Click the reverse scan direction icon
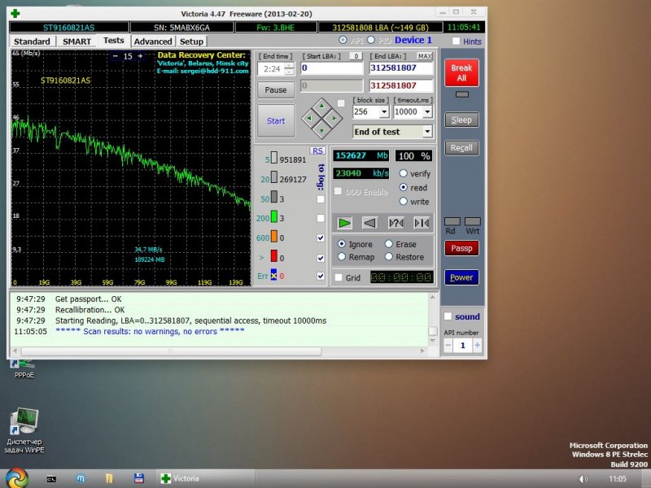Screen dimensions: 651x488 click(369, 222)
